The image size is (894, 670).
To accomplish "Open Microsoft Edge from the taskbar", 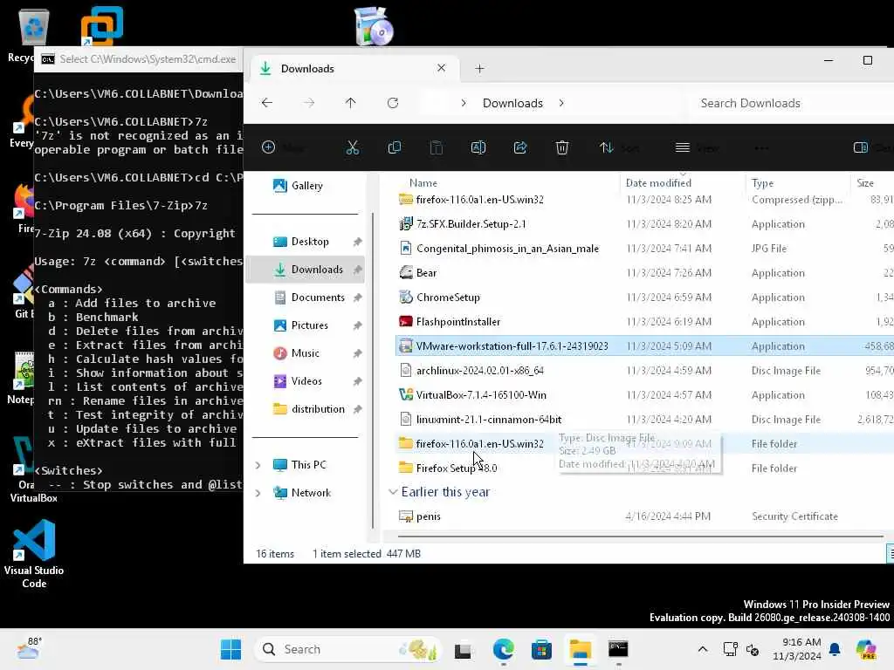I will pos(504,649).
